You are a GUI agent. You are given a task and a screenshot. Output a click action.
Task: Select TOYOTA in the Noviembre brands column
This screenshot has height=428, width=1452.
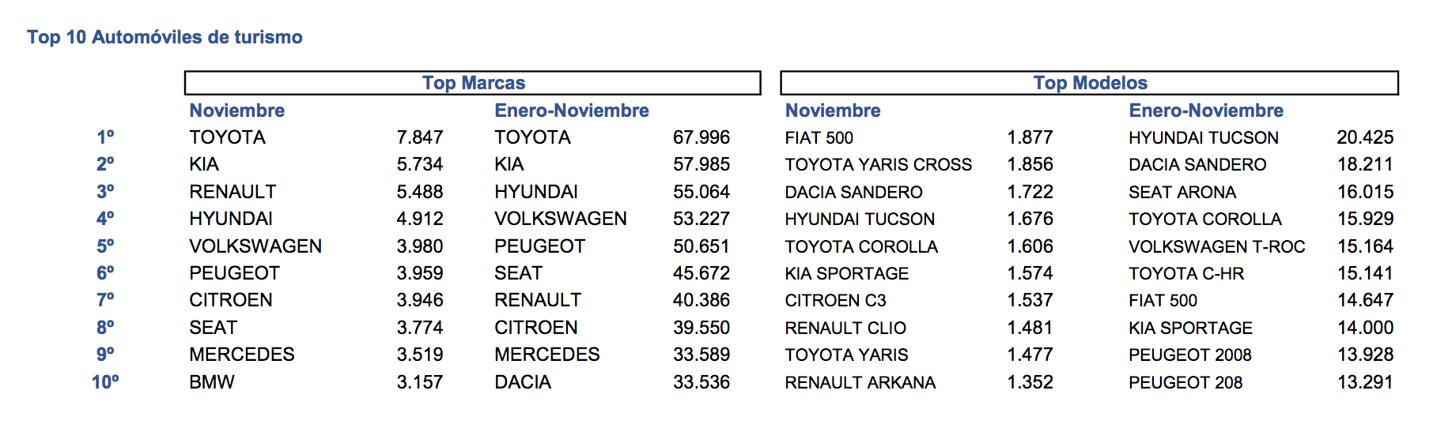pos(228,137)
